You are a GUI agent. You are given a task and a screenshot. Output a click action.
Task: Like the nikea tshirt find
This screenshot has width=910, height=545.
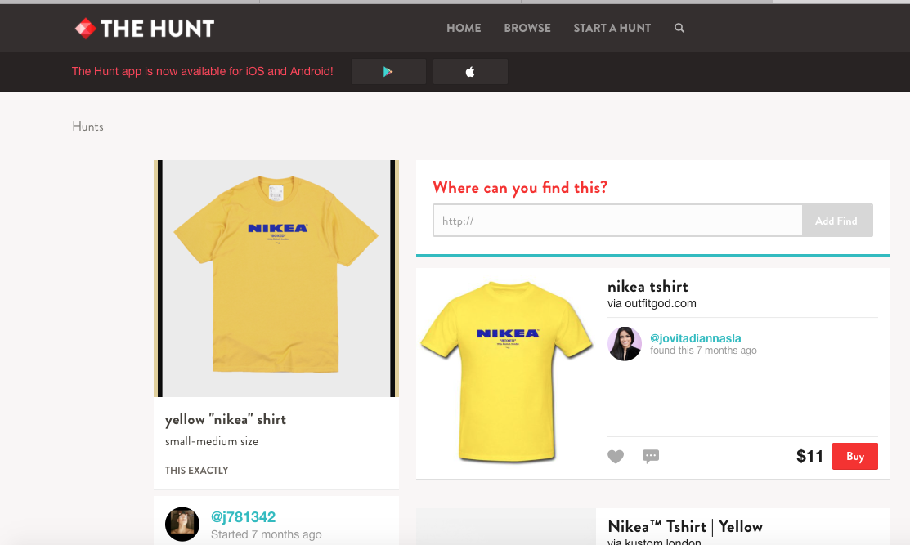click(x=616, y=456)
